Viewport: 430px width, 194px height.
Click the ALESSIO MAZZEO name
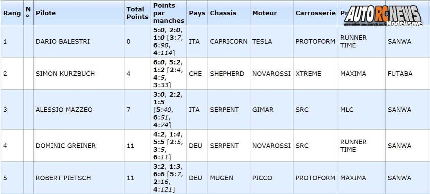pyautogui.click(x=64, y=110)
